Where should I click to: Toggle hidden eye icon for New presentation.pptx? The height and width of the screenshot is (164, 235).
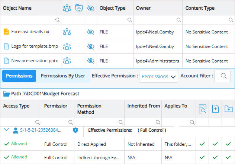[x=90, y=61]
